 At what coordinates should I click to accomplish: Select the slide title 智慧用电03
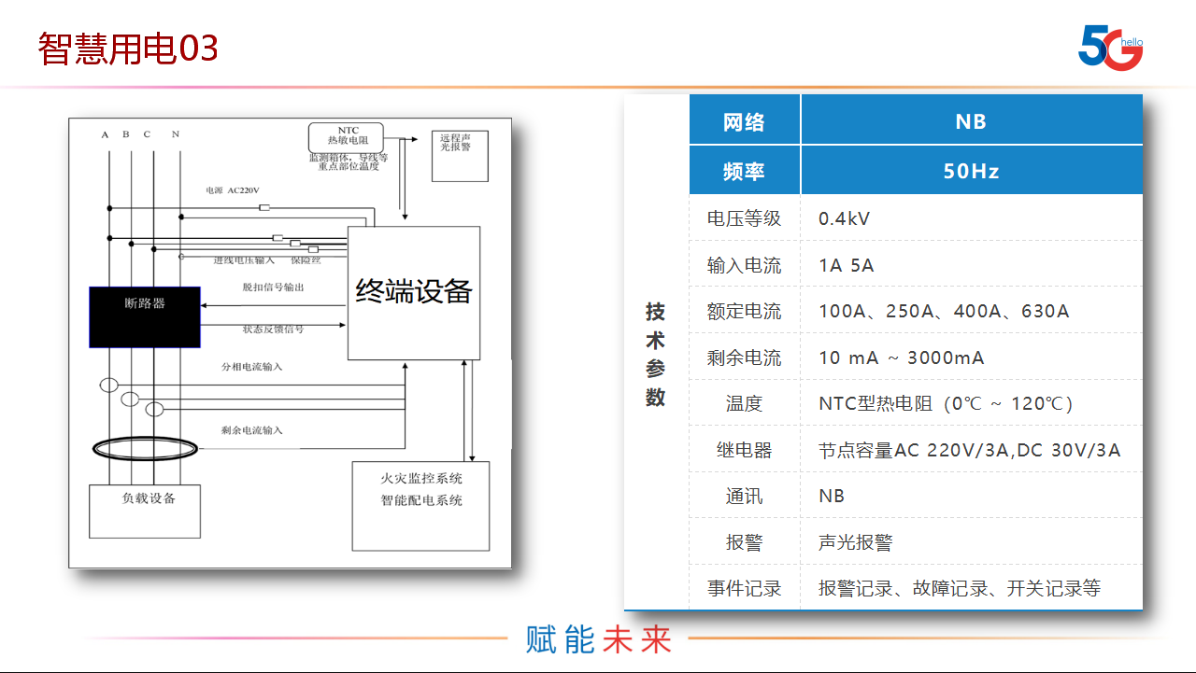pos(128,49)
